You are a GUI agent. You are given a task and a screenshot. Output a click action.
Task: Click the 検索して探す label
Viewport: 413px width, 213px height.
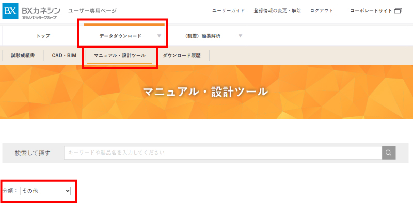pos(33,153)
